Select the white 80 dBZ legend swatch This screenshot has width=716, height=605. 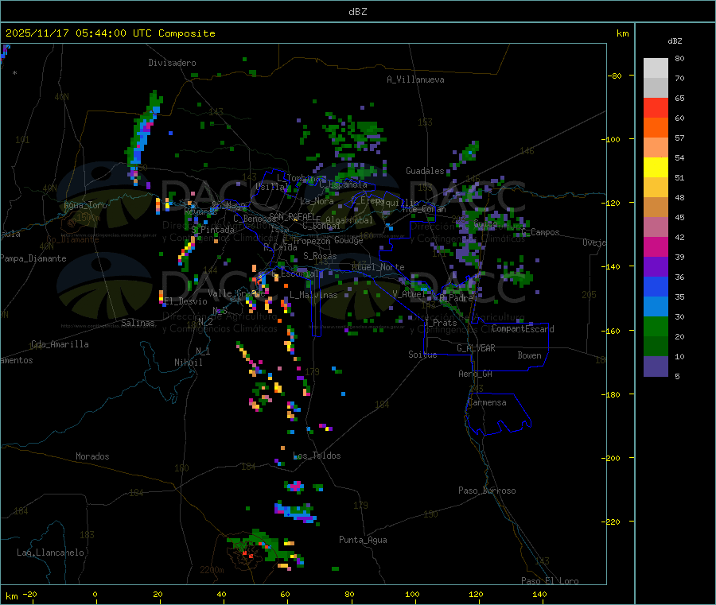tap(656, 68)
